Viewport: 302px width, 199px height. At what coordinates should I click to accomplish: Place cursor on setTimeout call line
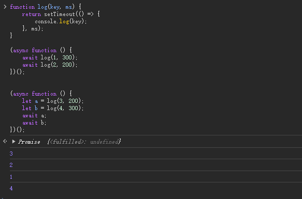(61, 14)
